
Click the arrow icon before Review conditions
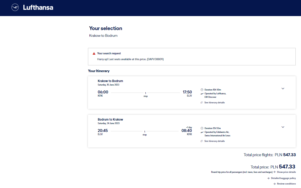pyautogui.click(x=274, y=184)
